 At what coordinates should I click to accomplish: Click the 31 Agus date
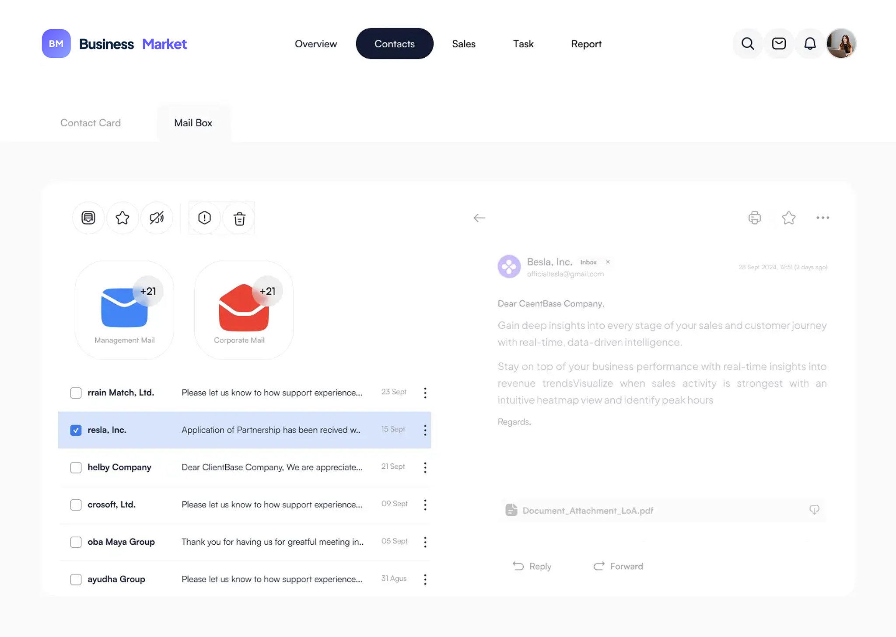tap(394, 578)
